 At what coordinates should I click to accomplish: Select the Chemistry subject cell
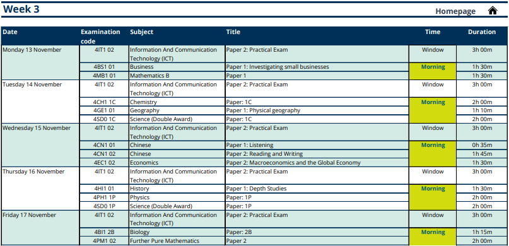[177, 102]
